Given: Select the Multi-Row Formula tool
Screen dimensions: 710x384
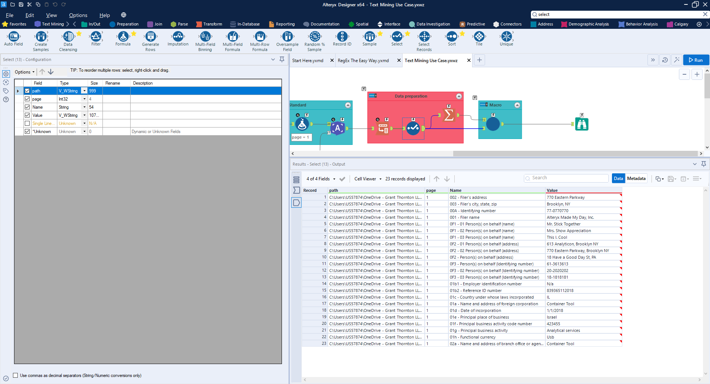Looking at the screenshot, I should 260,37.
